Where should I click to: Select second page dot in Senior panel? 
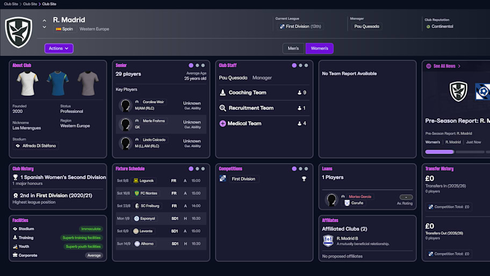(x=197, y=66)
